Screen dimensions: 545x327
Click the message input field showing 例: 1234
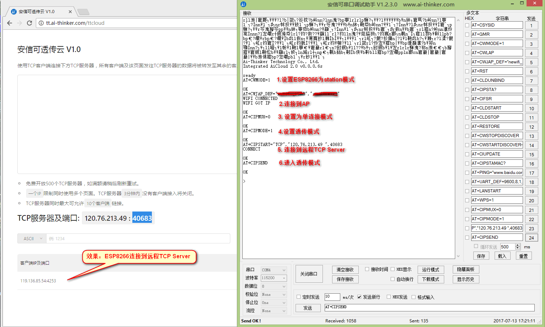point(138,238)
